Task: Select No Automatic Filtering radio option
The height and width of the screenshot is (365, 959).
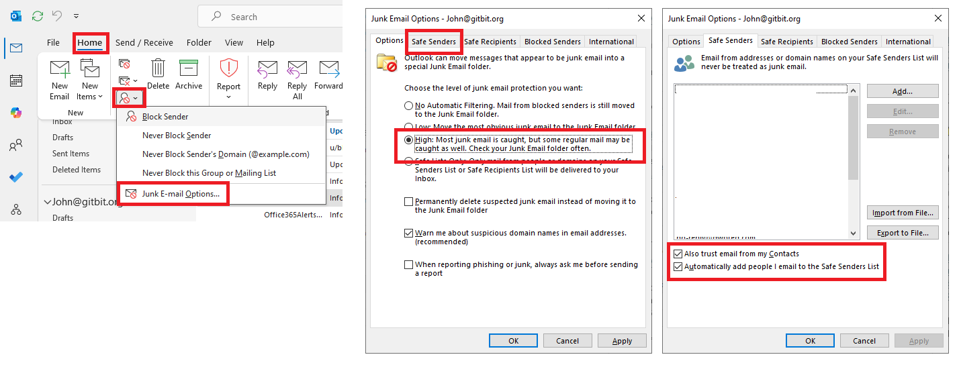Action: click(x=408, y=106)
